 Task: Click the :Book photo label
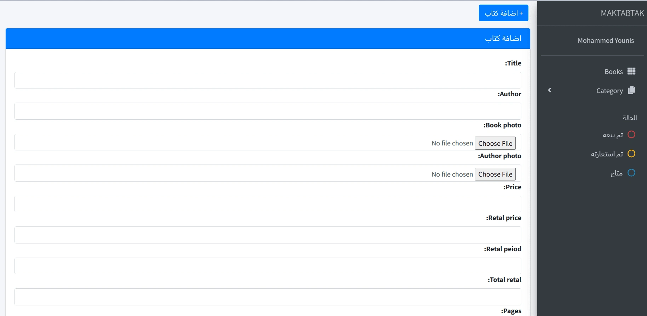coord(502,125)
